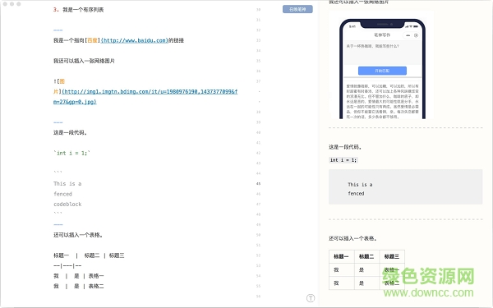The height and width of the screenshot is (308, 493).
Task: Click the 表格一 cell in the preview table
Action: (x=392, y=269)
